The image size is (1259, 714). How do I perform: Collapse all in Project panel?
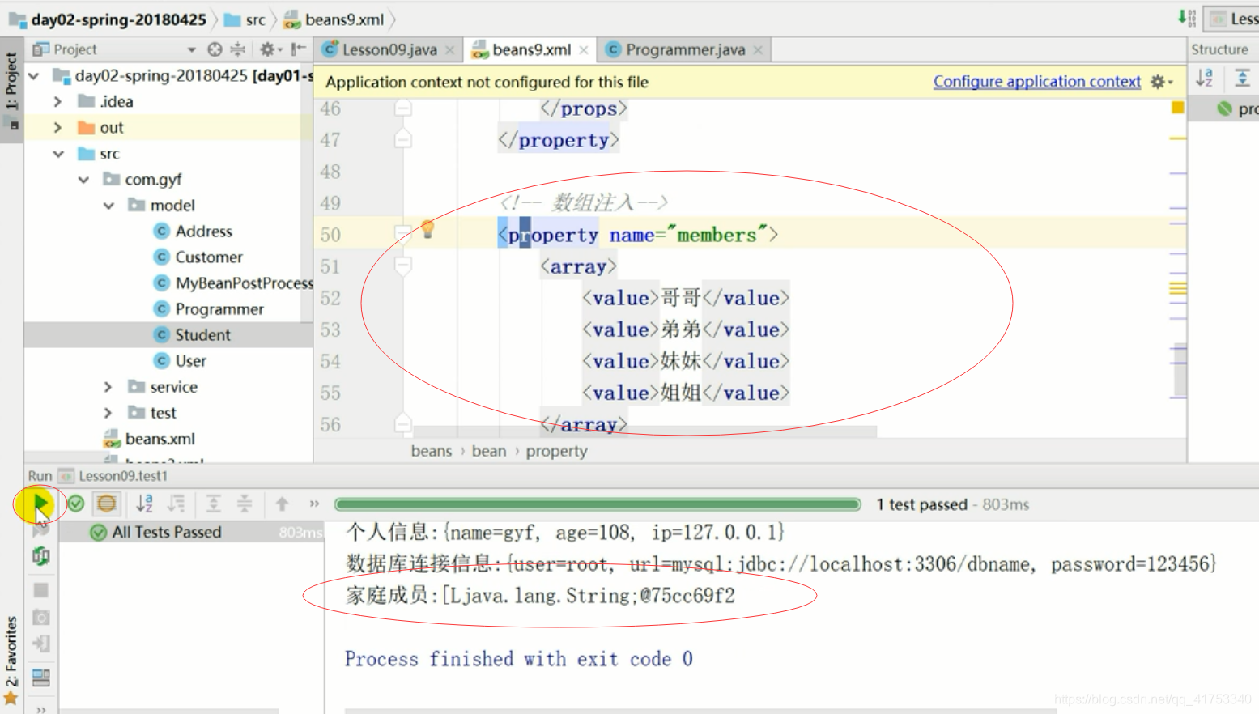point(237,49)
